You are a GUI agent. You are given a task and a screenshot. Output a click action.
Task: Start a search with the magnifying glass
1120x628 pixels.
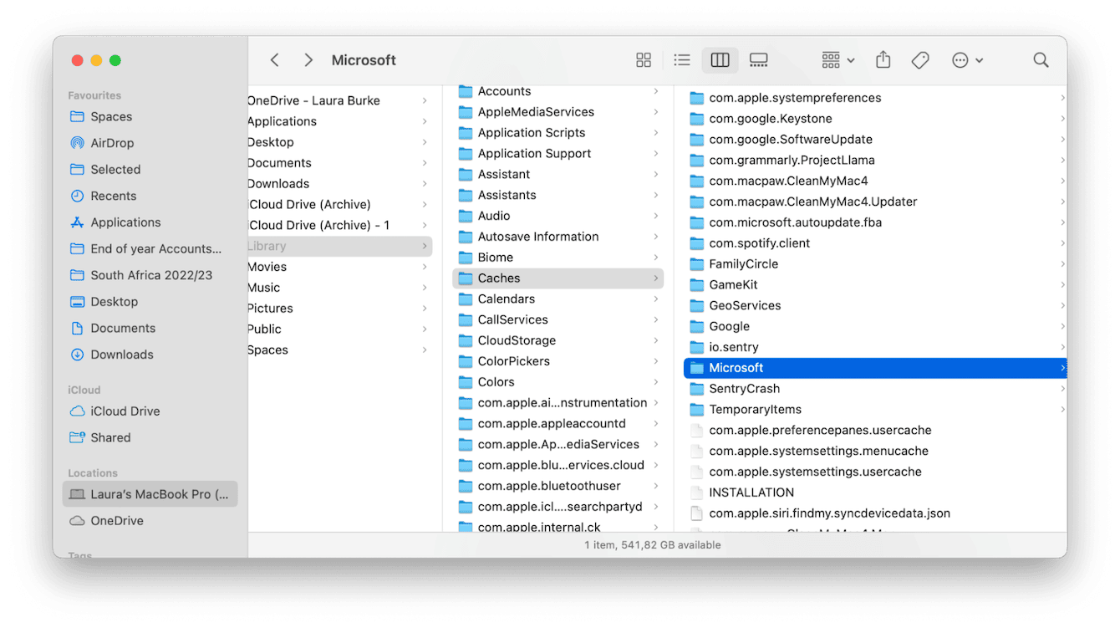[x=1041, y=59]
